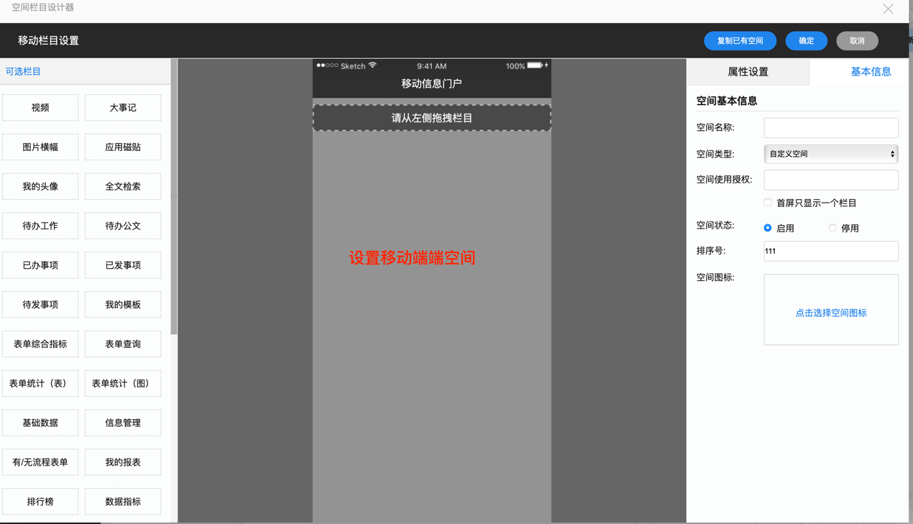This screenshot has width=913, height=524.
Task: Pick the 图片横幅 column item
Action: click(x=40, y=147)
